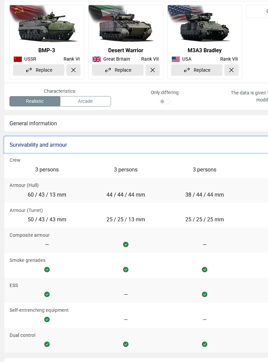
Task: Open the BMP-3 vehicle image
Action: 47,25
